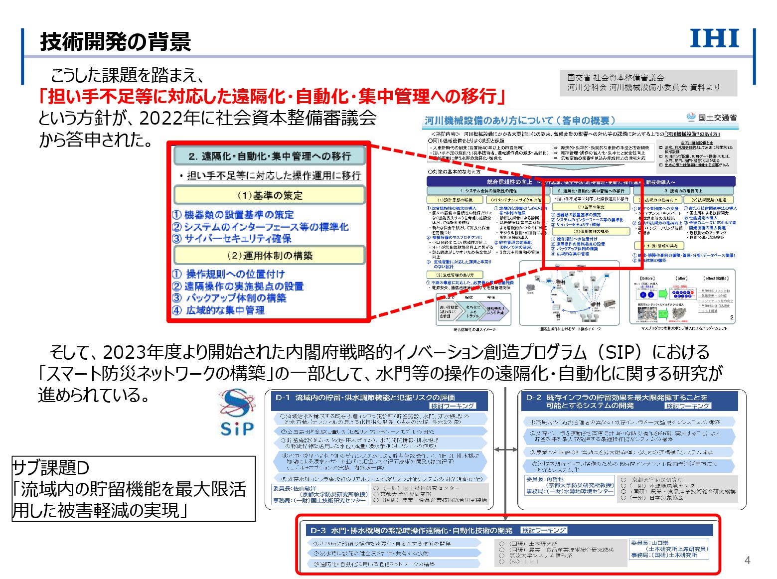Click the small box 3. 技術力の維持向上
The image size is (777, 579).
683,191
